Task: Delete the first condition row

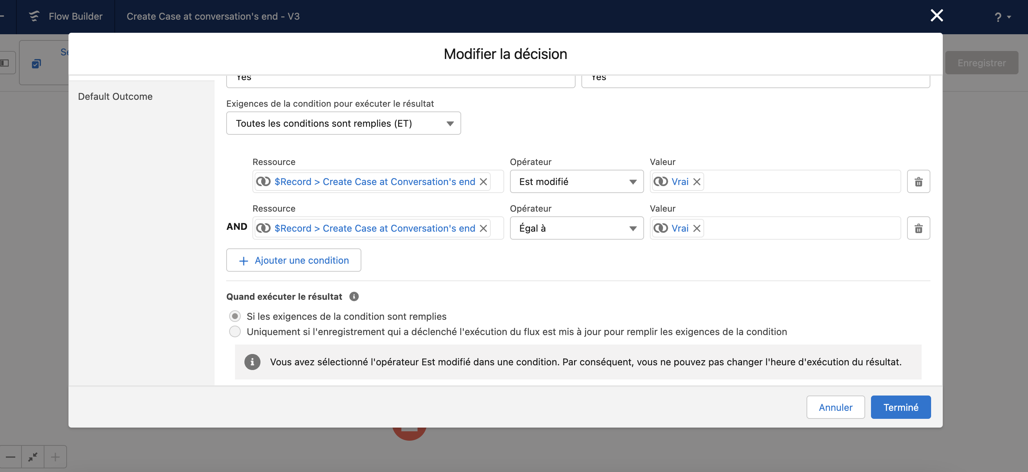Action: pyautogui.click(x=918, y=181)
